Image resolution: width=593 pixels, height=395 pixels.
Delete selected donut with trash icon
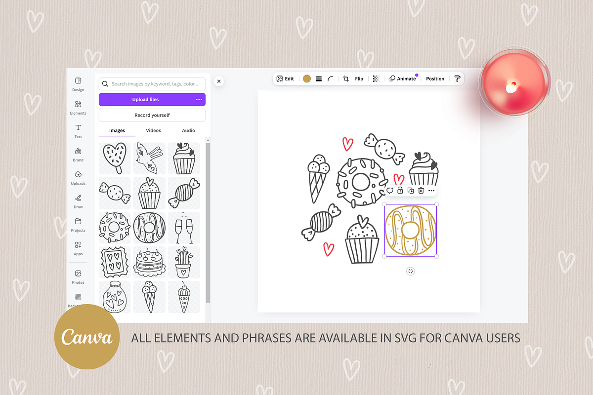pos(421,191)
